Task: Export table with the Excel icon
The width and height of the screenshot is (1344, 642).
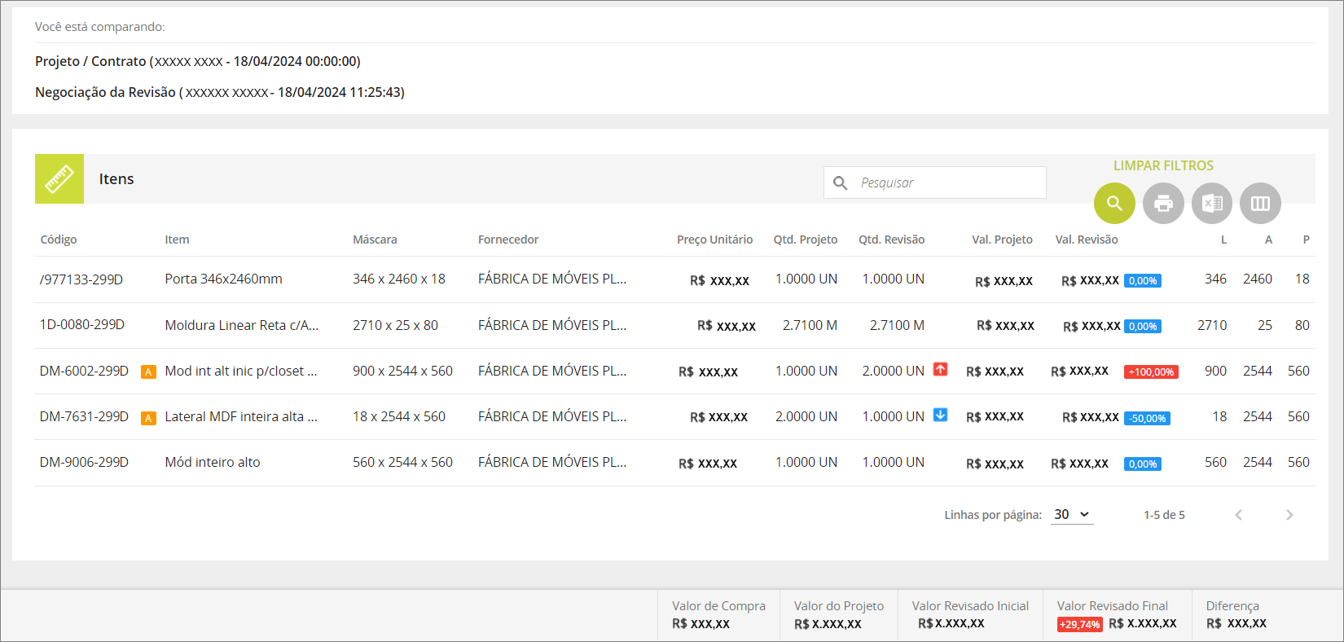Action: click(x=1212, y=203)
